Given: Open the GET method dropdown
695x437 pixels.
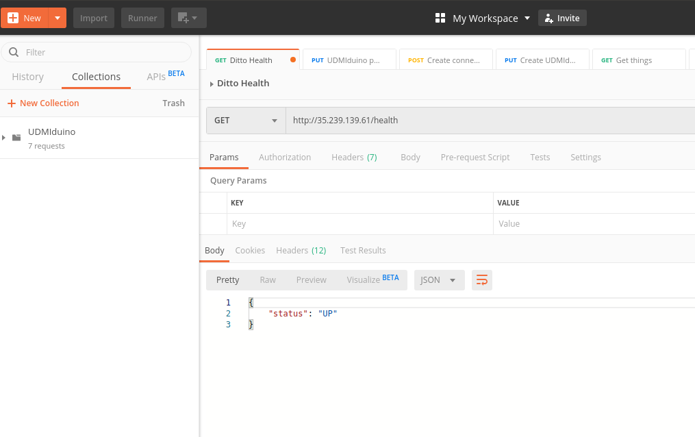Looking at the screenshot, I should pyautogui.click(x=246, y=121).
